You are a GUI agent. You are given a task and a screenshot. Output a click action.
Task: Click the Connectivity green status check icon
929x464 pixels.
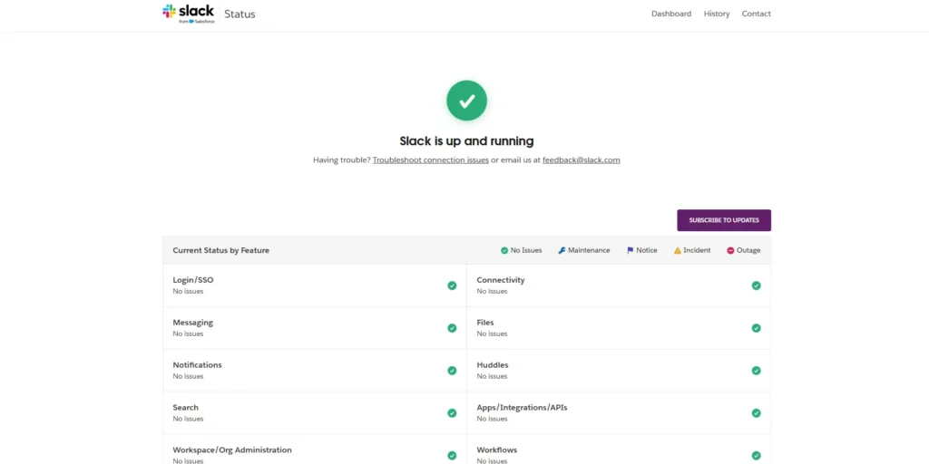pyautogui.click(x=756, y=285)
